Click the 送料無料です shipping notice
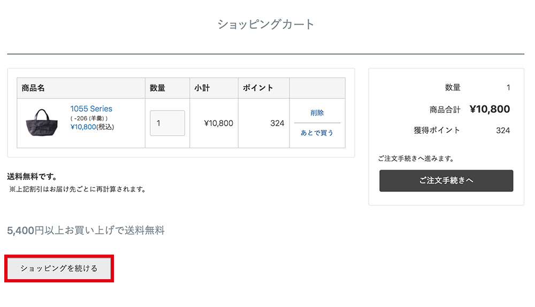The width and height of the screenshot is (535, 307). [x=32, y=176]
